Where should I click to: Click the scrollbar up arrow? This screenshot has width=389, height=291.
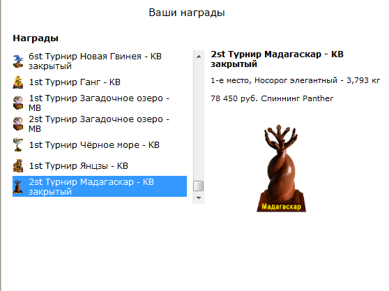pyautogui.click(x=199, y=57)
